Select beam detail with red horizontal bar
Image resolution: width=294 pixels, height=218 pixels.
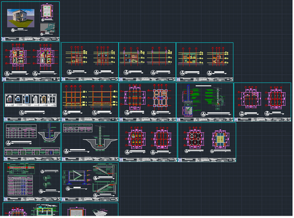21,169
